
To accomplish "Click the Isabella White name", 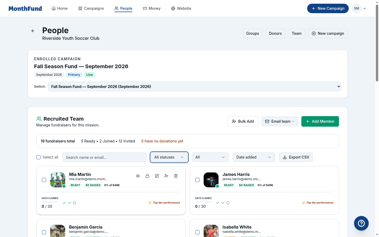I will pos(237,227).
